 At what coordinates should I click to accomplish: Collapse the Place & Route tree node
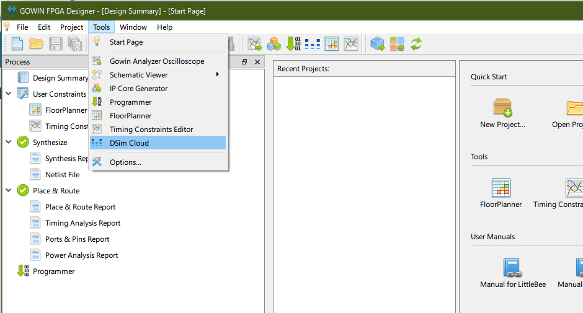[x=9, y=190]
